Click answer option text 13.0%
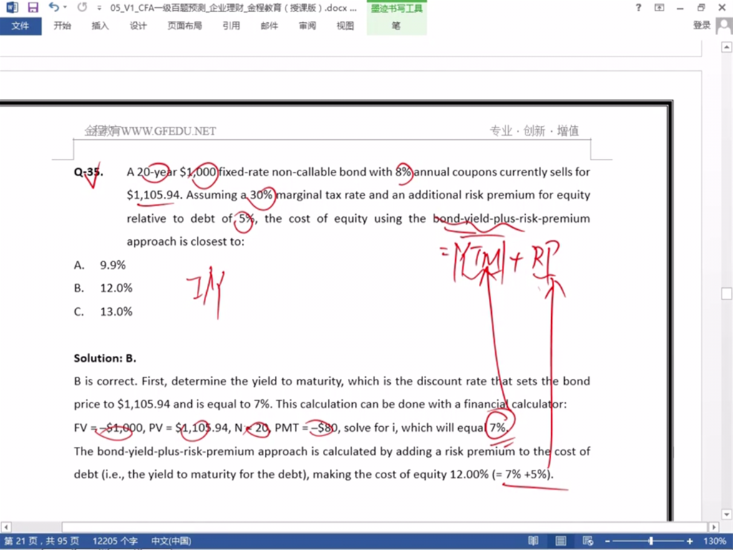Screen dimensions: 733x550 tap(116, 312)
